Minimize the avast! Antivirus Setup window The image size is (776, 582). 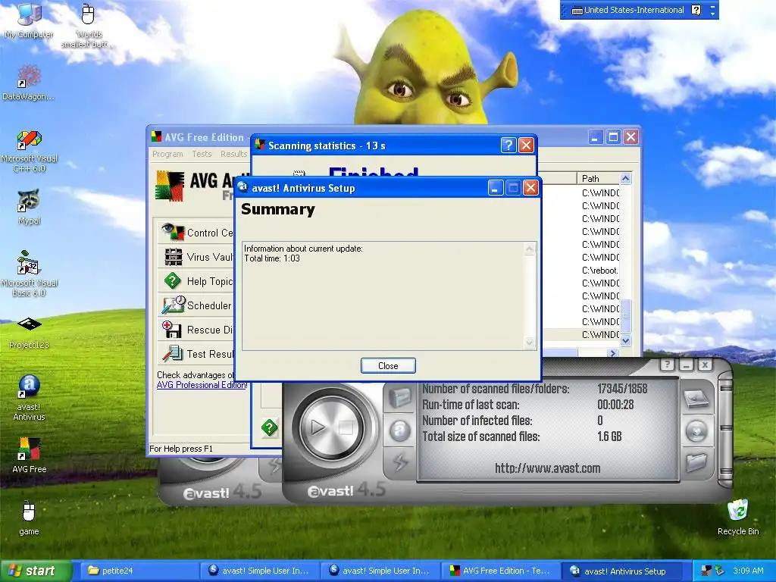[496, 188]
